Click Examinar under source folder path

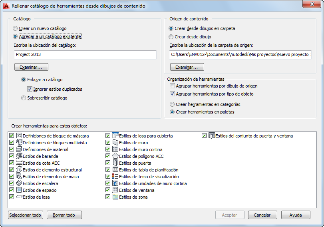(x=187, y=67)
